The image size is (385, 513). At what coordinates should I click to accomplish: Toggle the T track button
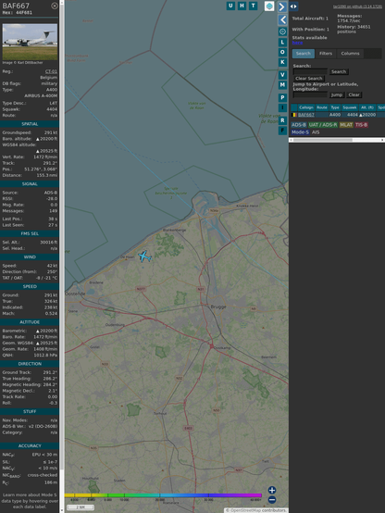click(x=254, y=6)
